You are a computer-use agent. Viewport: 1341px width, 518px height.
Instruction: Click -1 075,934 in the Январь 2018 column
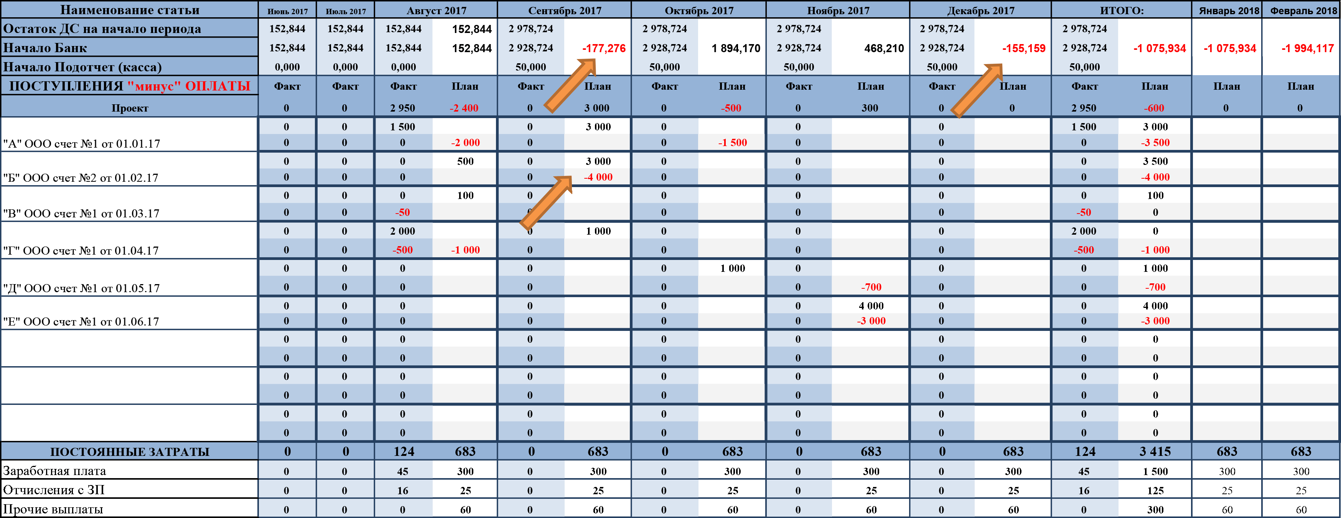[x=1229, y=48]
